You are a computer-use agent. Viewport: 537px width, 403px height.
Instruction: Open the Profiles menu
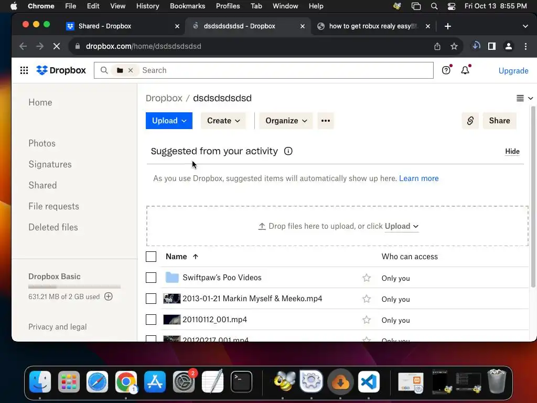(x=228, y=6)
